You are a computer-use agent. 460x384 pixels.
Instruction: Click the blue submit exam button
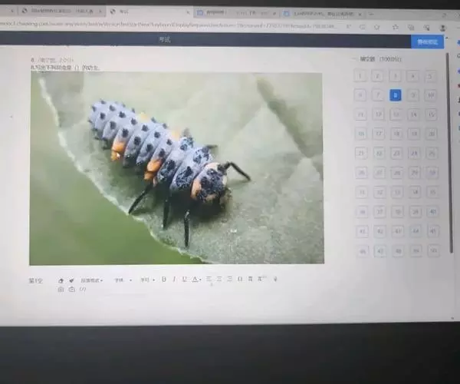tap(427, 42)
